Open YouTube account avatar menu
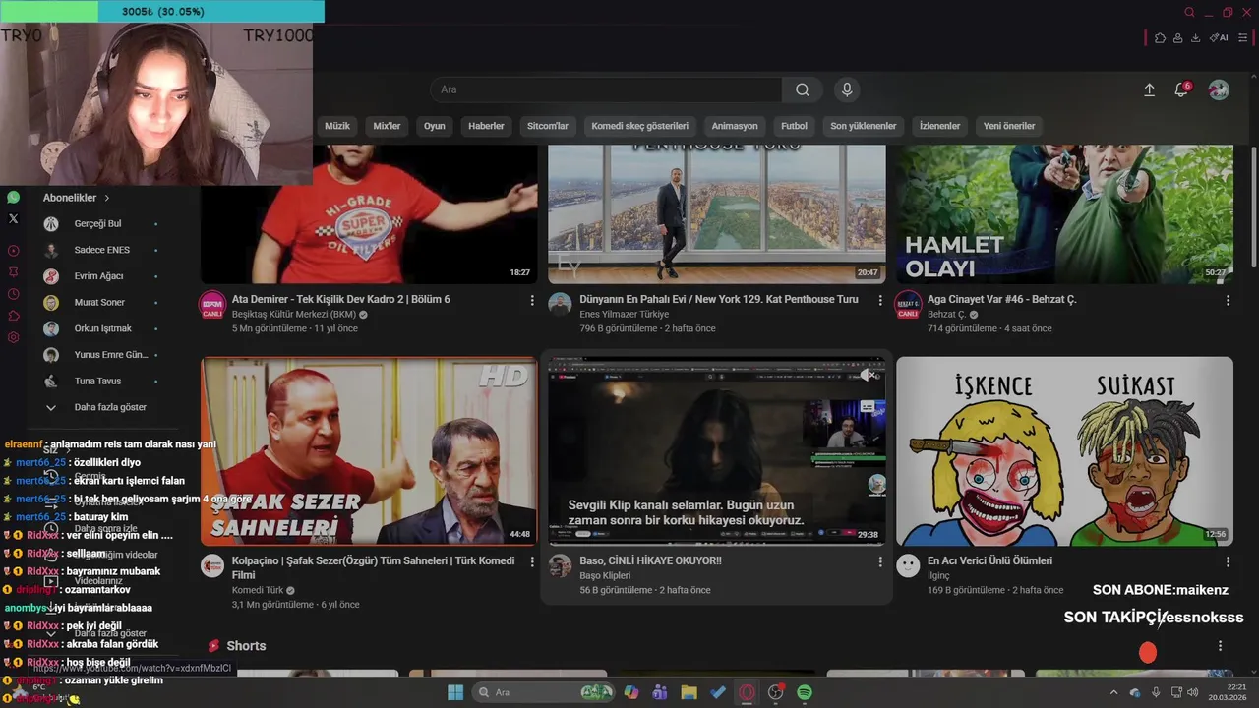 coord(1219,89)
